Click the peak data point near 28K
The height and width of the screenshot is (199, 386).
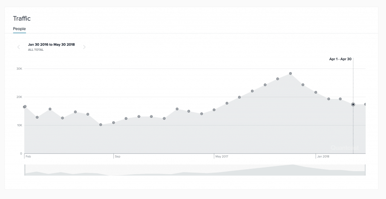click(x=291, y=73)
